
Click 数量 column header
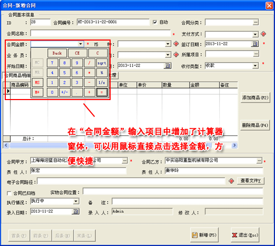pos(175,85)
